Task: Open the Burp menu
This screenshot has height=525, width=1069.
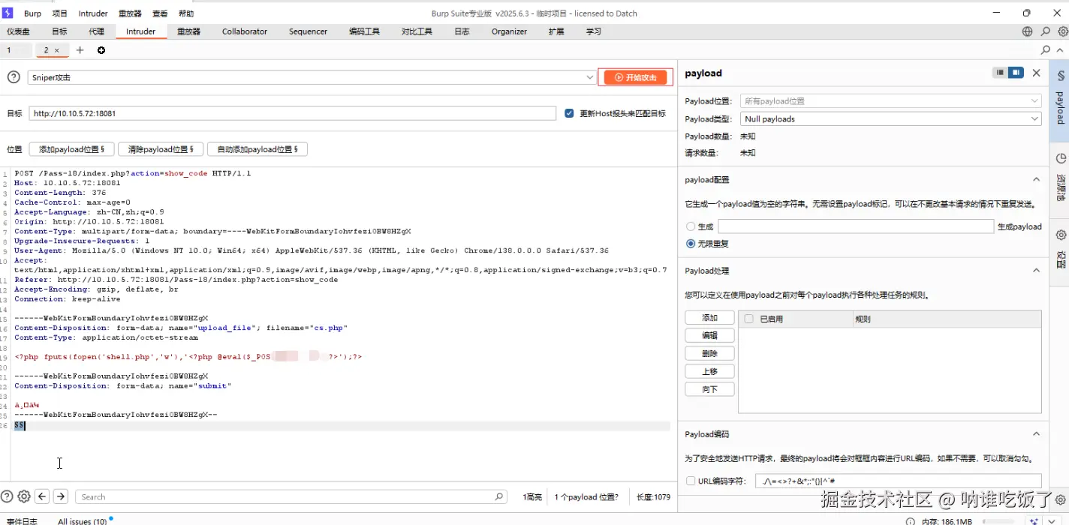Action: 32,13
